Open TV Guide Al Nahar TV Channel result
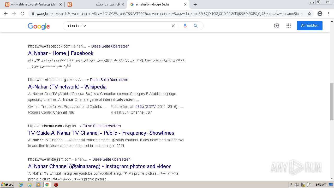 click(x=101, y=133)
